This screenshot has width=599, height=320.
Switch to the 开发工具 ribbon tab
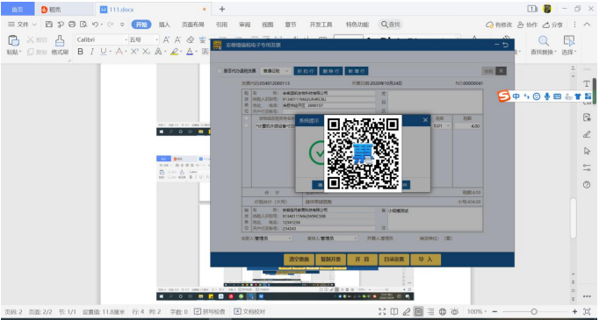pyautogui.click(x=321, y=25)
